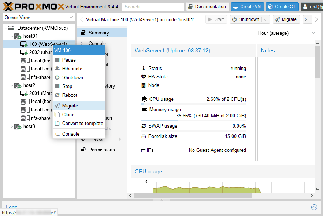Open the Documentation button

(x=207, y=7)
